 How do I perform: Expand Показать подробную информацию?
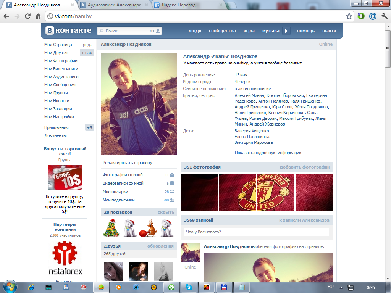[268, 153]
